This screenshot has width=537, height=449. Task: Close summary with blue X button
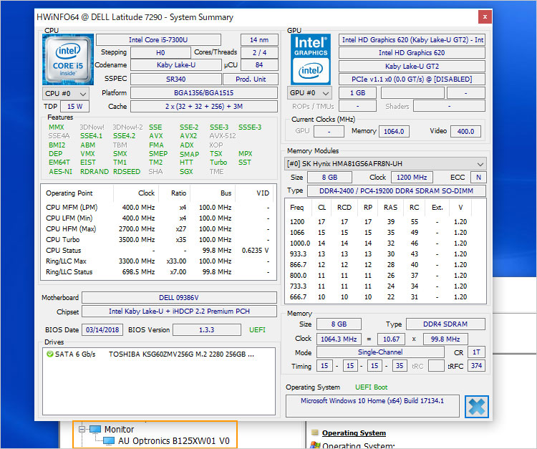(x=477, y=407)
